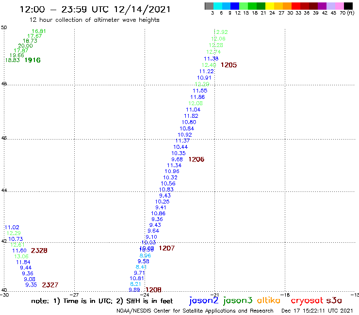Click the note about UTC time and SWH in feet
The image size is (359, 315).
pyautogui.click(x=102, y=301)
